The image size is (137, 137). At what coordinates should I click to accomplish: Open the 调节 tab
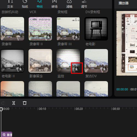pyautogui.click(x=84, y=4)
